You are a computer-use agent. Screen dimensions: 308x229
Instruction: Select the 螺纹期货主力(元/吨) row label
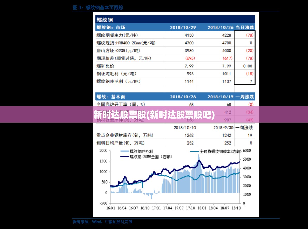(117, 35)
